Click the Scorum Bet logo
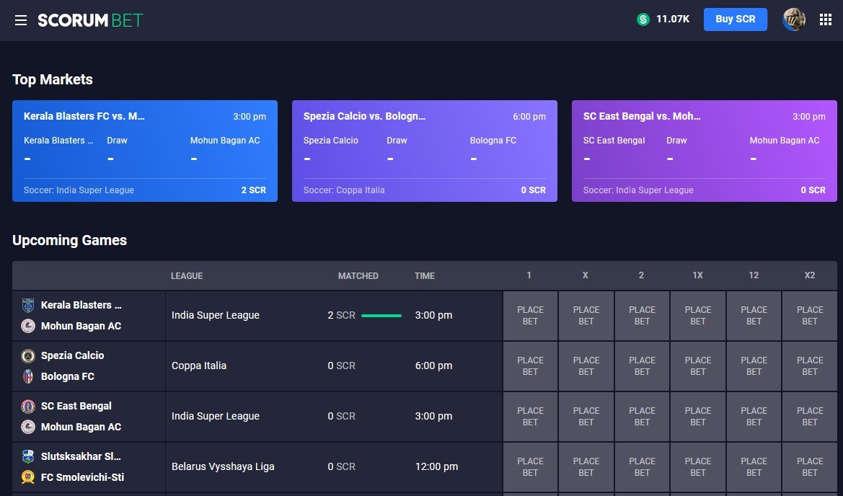This screenshot has width=843, height=496. pos(90,20)
